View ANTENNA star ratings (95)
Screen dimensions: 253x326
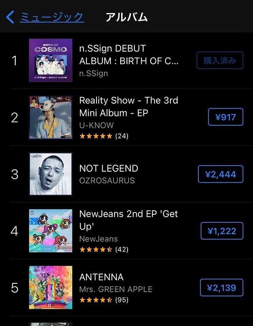(x=103, y=300)
